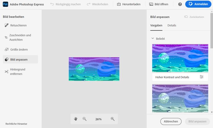Open adjustment sliders for Hoher Kontrast preset
Image resolution: width=213 pixels, height=128 pixels.
click(x=201, y=77)
